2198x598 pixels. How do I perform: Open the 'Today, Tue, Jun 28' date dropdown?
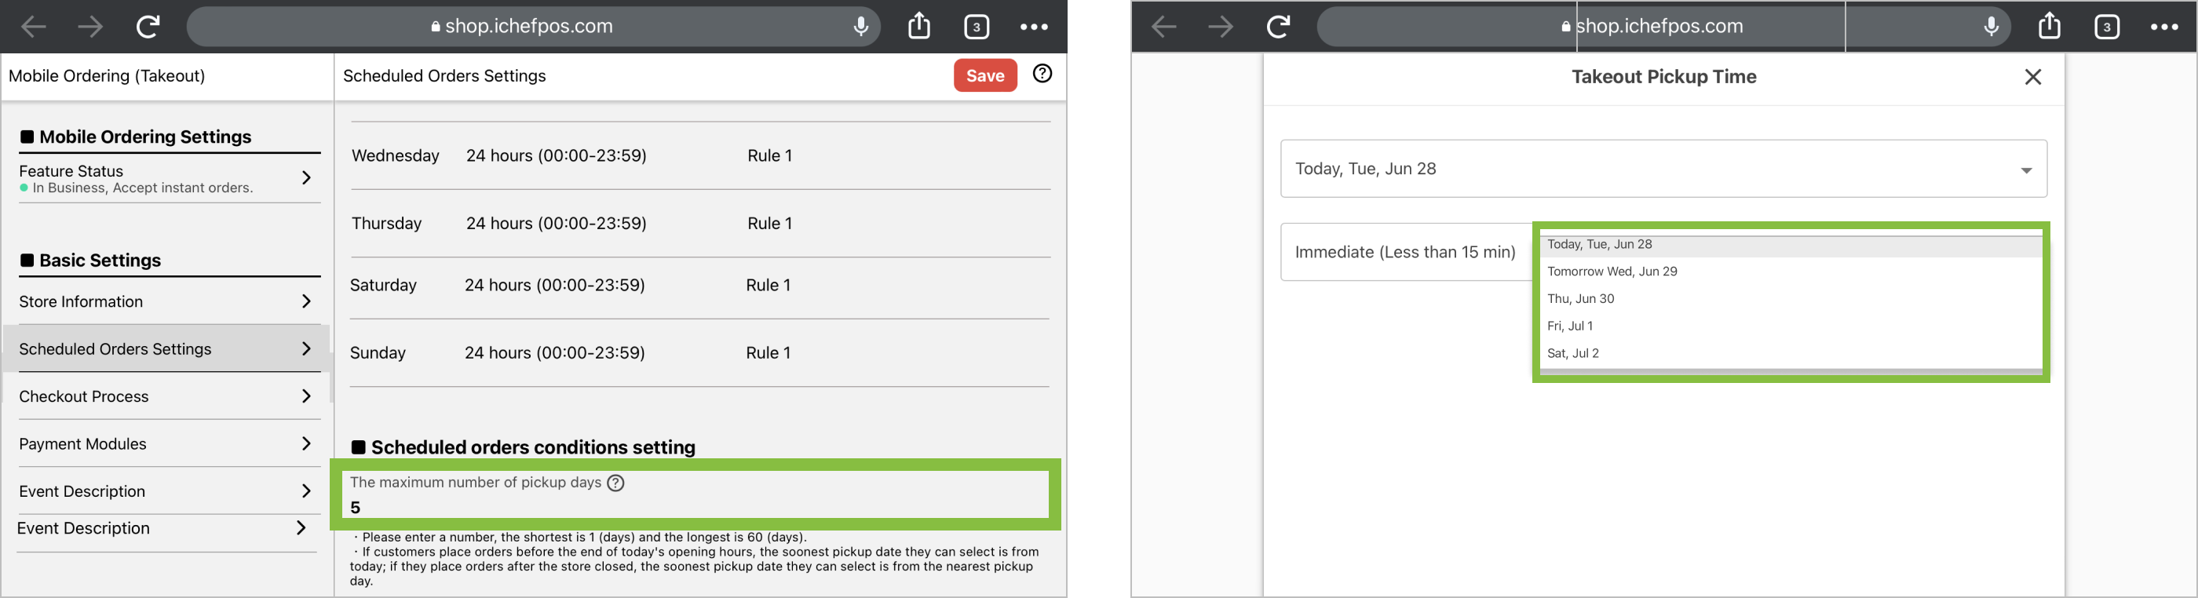1663,169
